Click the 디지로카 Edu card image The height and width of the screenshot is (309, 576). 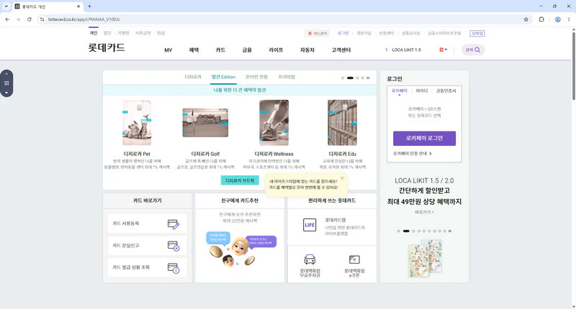(343, 123)
